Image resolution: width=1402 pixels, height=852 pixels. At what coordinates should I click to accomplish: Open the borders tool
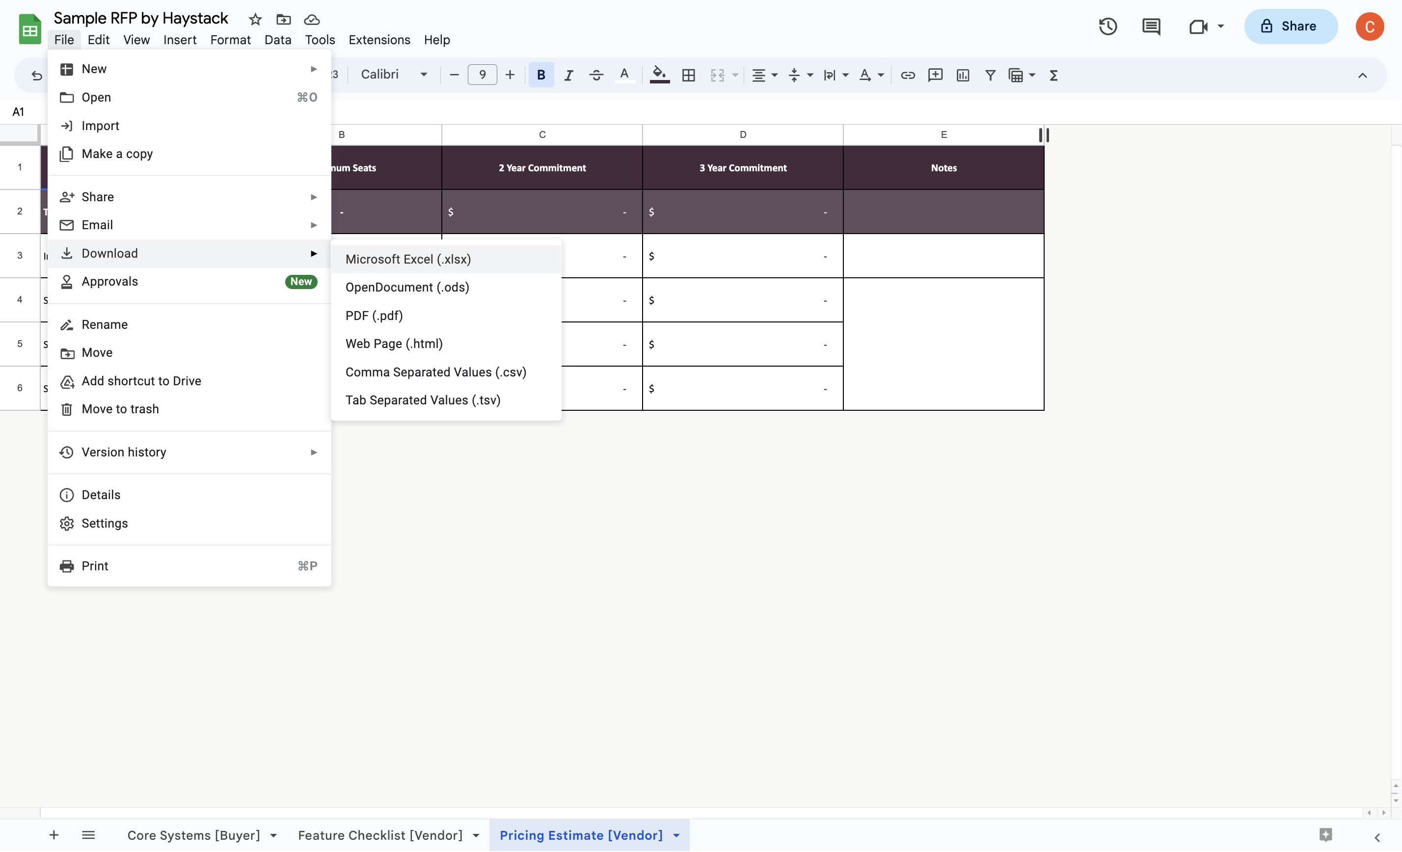point(688,75)
